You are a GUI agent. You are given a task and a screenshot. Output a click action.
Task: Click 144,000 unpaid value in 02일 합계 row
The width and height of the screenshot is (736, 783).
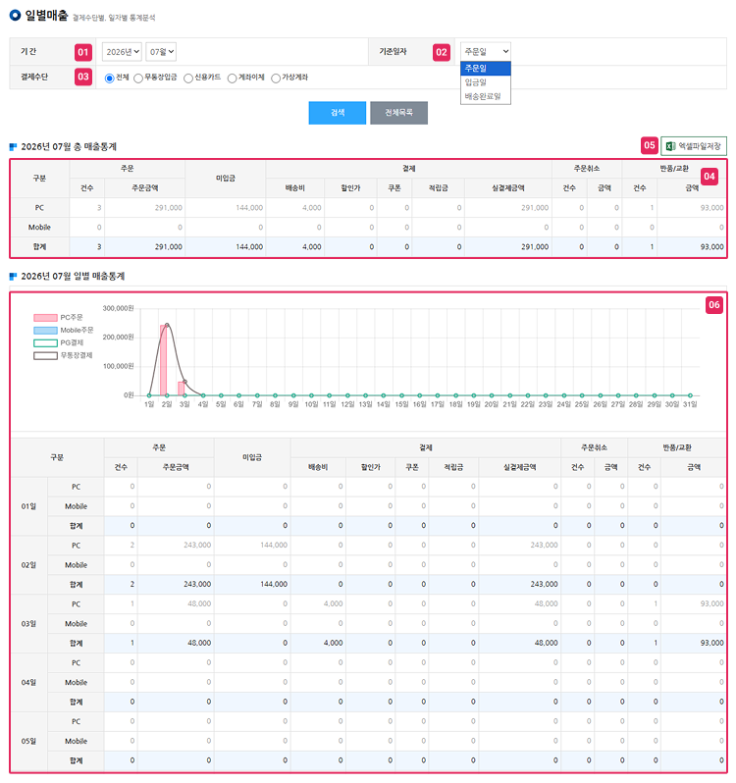[274, 584]
